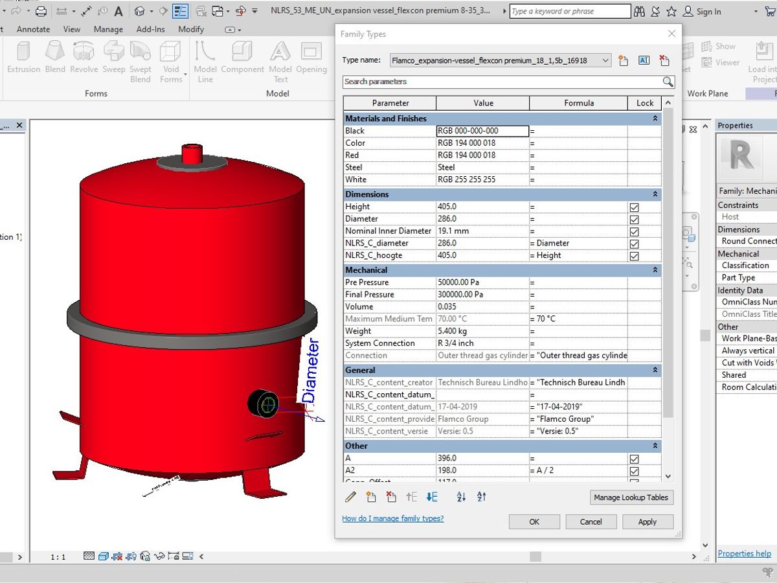Viewport: 777px width, 583px height.
Task: Click the Manage Lookup Tables button
Action: point(632,497)
